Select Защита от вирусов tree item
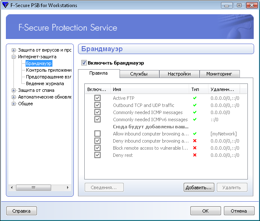Screen dimensions: 260x221 pos(44,50)
